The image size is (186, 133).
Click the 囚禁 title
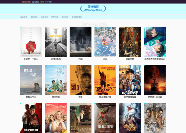(x=81, y=59)
